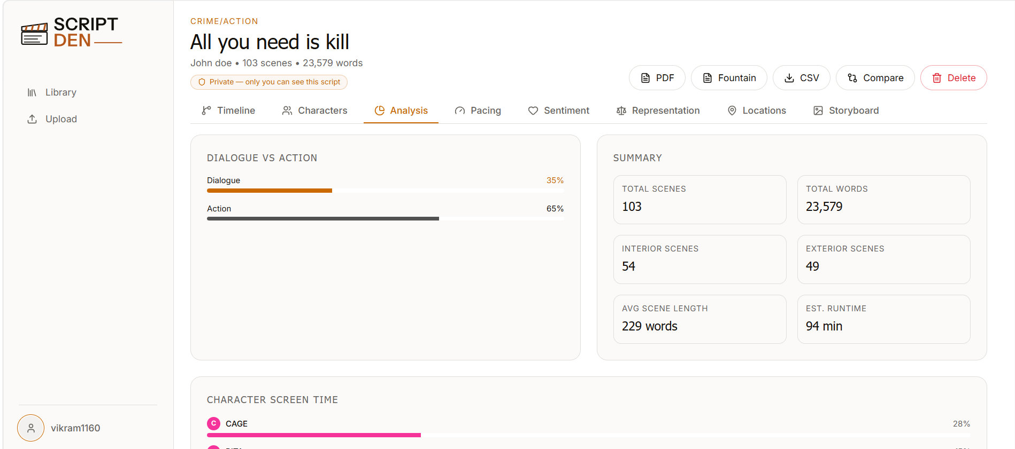Click the Timeline branch icon
1015x449 pixels.
point(206,111)
